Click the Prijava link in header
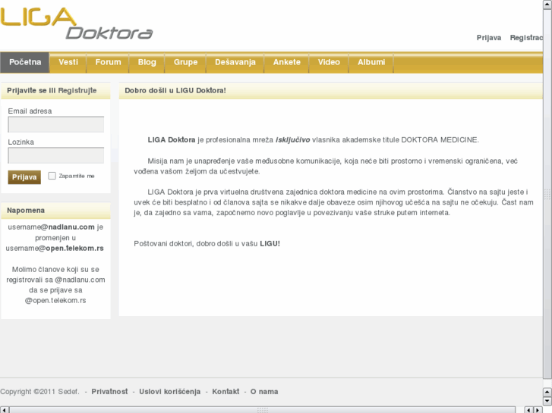 tap(489, 38)
